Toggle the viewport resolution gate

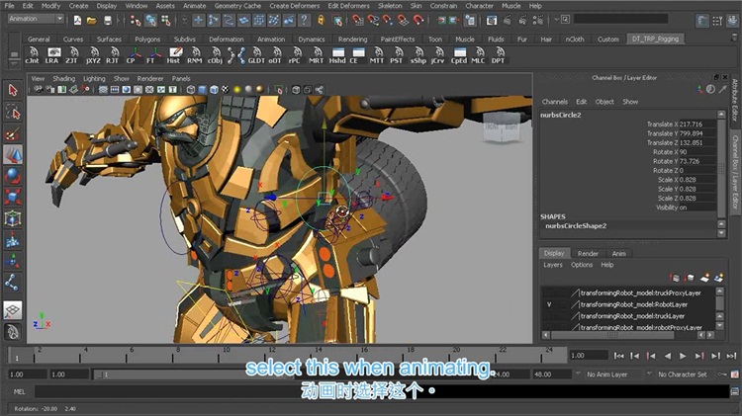[x=126, y=90]
